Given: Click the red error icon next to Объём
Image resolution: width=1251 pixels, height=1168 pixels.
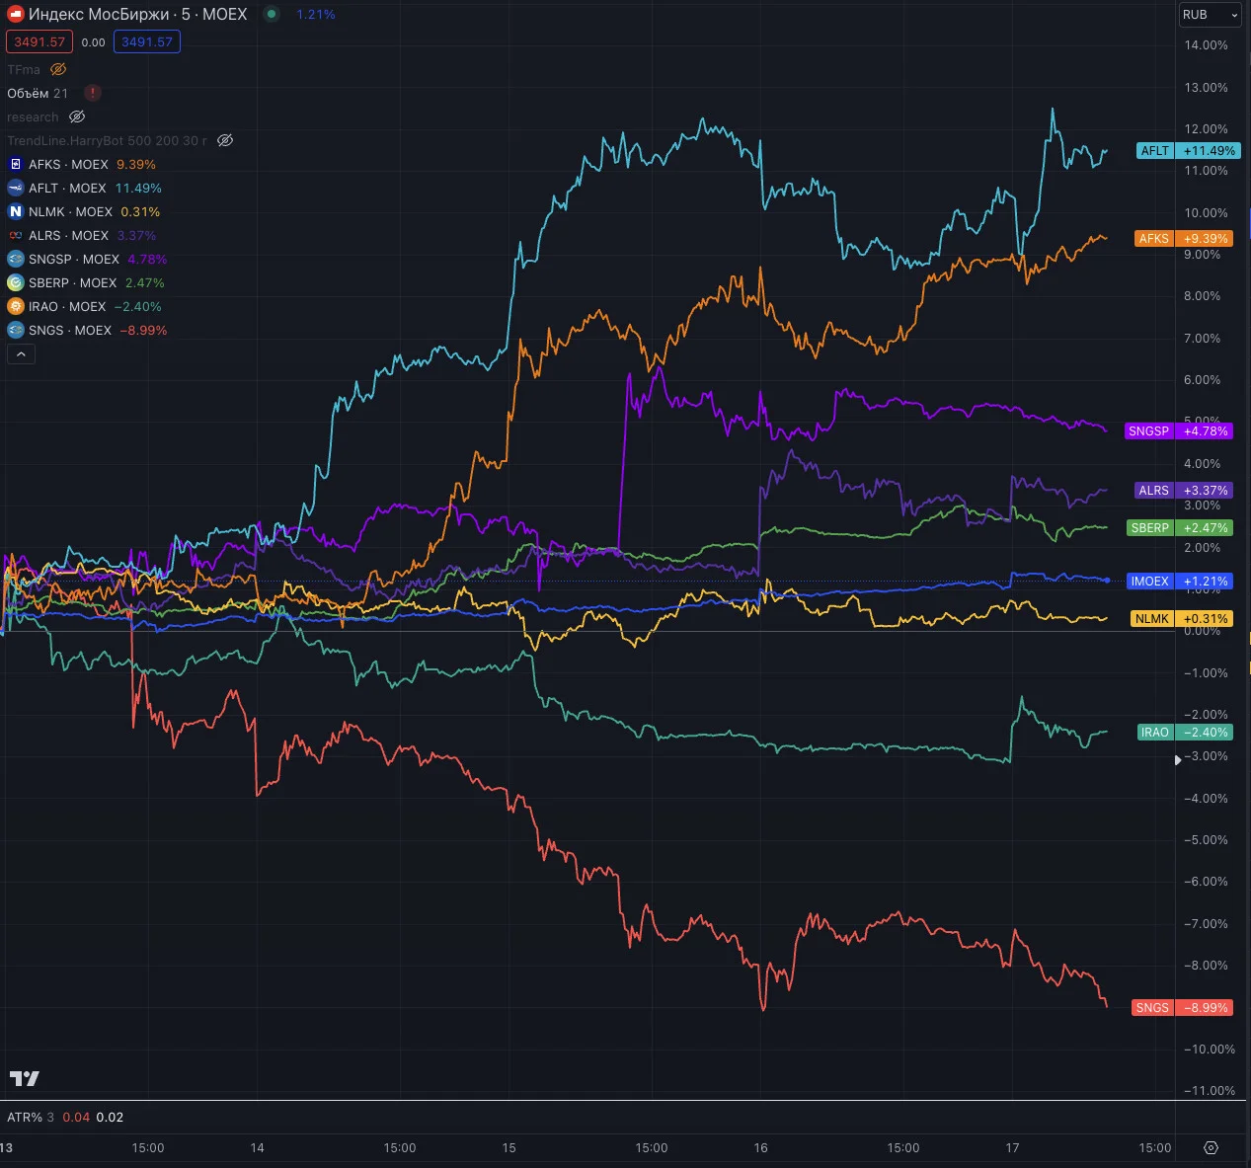Looking at the screenshot, I should [x=93, y=93].
